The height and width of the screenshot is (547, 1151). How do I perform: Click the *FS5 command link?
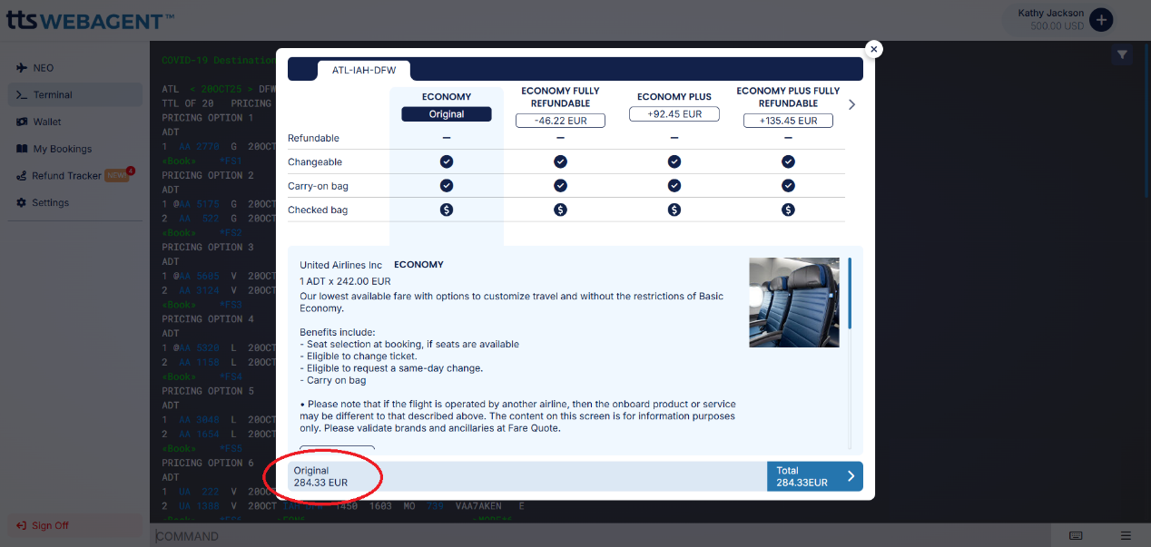(231, 448)
